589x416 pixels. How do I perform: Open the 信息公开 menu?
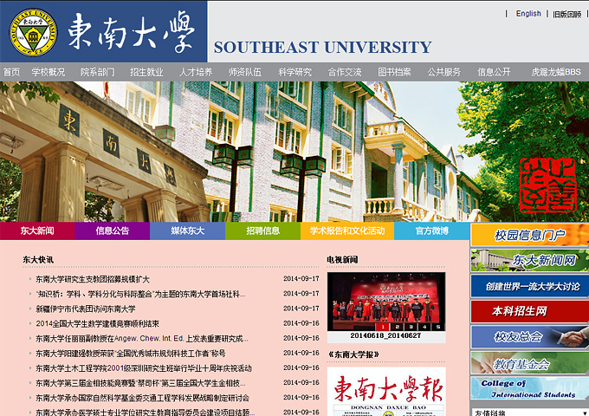494,72
